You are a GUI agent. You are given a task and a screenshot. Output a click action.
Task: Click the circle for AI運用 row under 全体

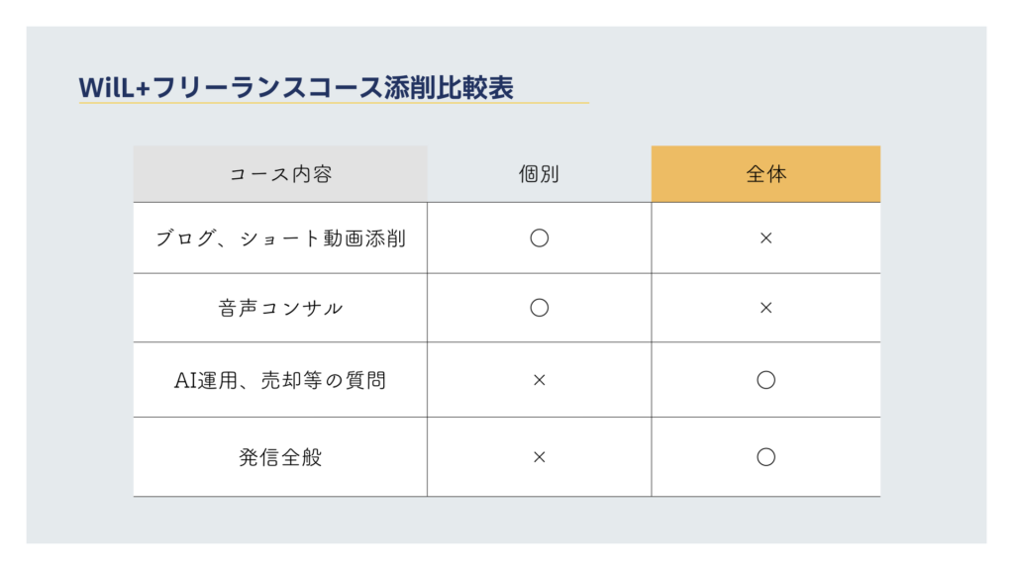pyautogui.click(x=765, y=380)
